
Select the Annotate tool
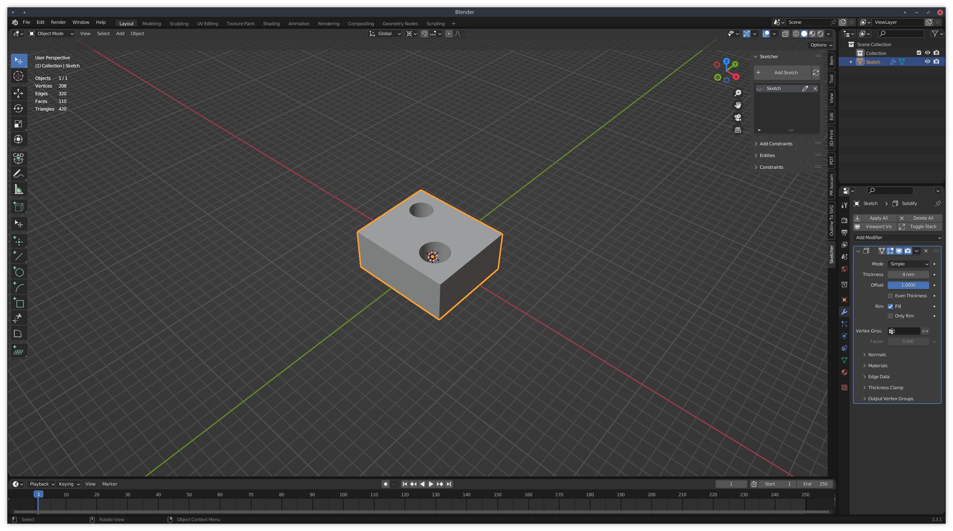tap(18, 174)
